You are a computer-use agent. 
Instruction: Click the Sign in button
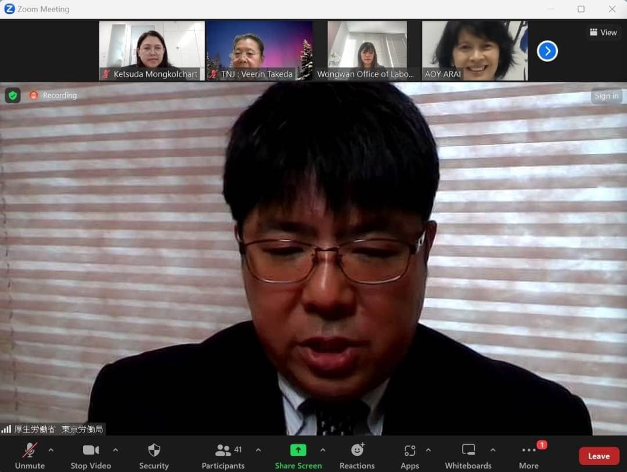click(606, 96)
